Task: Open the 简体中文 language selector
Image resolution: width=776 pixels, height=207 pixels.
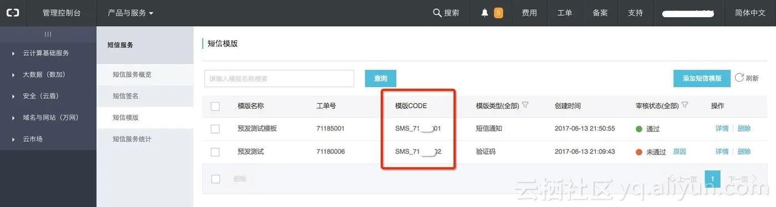Action: pyautogui.click(x=750, y=13)
